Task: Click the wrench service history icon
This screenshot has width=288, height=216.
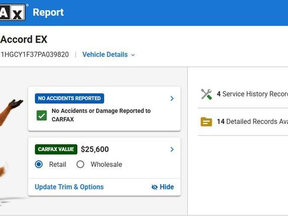Action: point(206,94)
